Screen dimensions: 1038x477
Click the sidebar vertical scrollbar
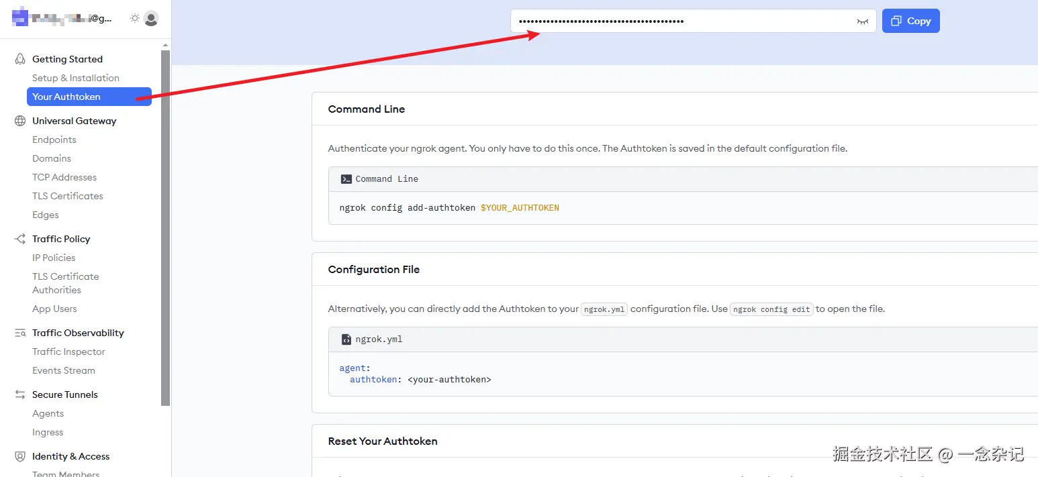(165, 228)
